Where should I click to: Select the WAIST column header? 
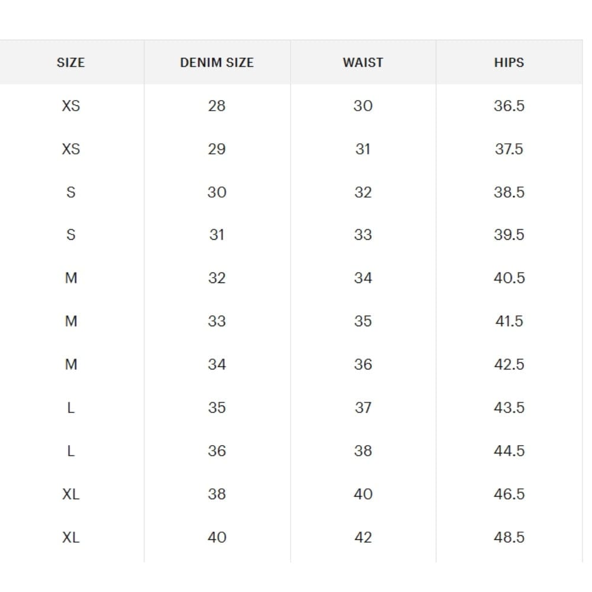[363, 63]
